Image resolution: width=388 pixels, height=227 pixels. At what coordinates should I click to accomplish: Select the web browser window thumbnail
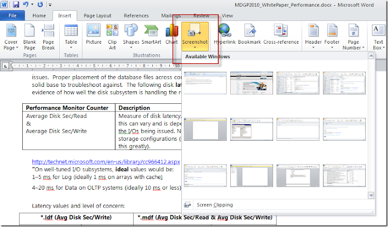[251, 83]
